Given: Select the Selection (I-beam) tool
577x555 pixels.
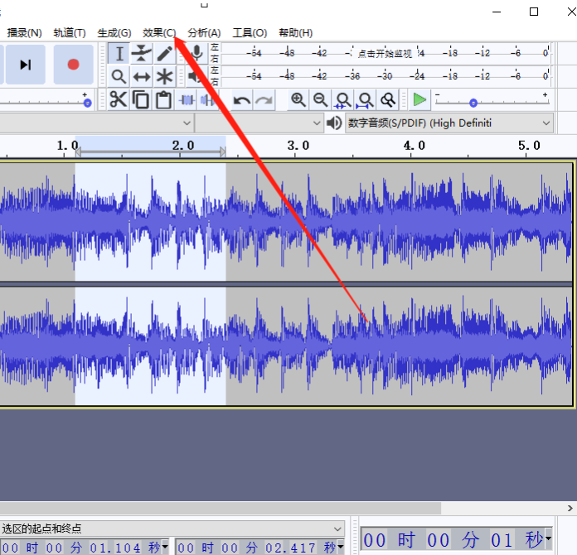Looking at the screenshot, I should pyautogui.click(x=119, y=54).
